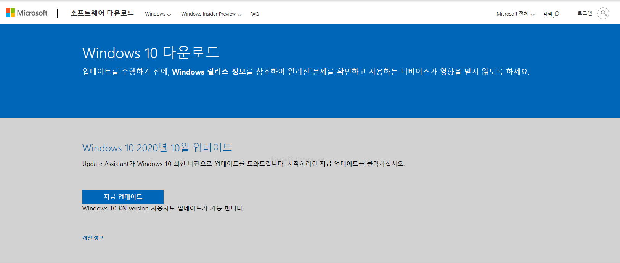Open the 개인 정보 link
This screenshot has width=620, height=263.
click(93, 237)
